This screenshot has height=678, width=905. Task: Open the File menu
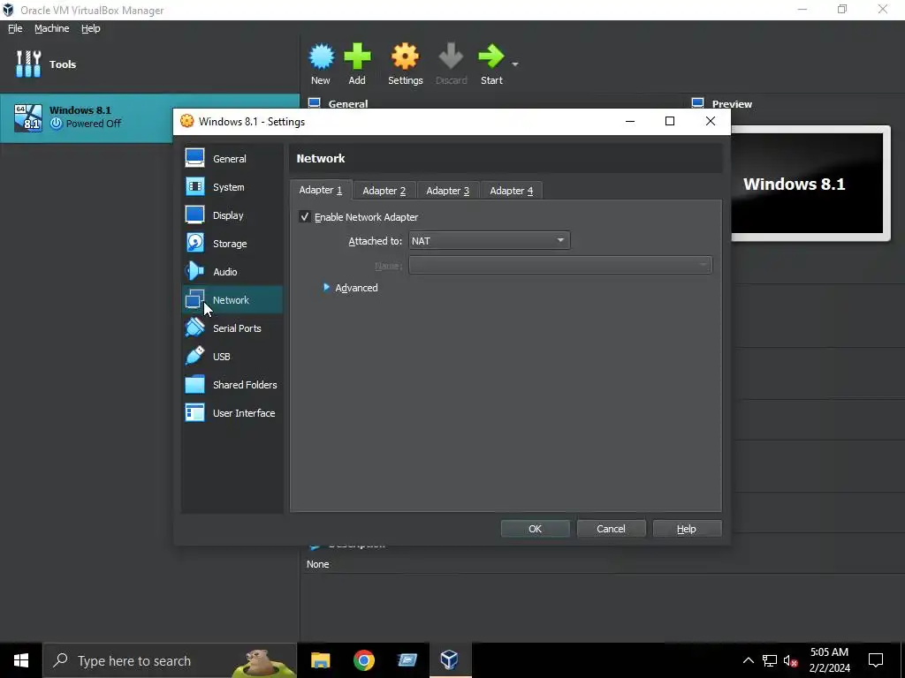coord(15,28)
